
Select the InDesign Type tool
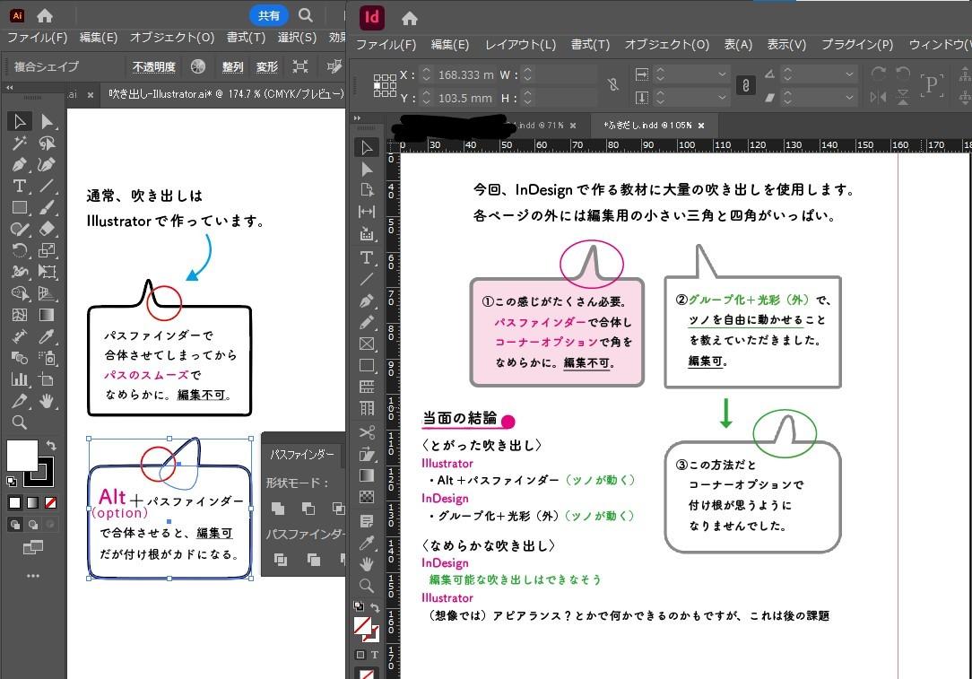(367, 257)
